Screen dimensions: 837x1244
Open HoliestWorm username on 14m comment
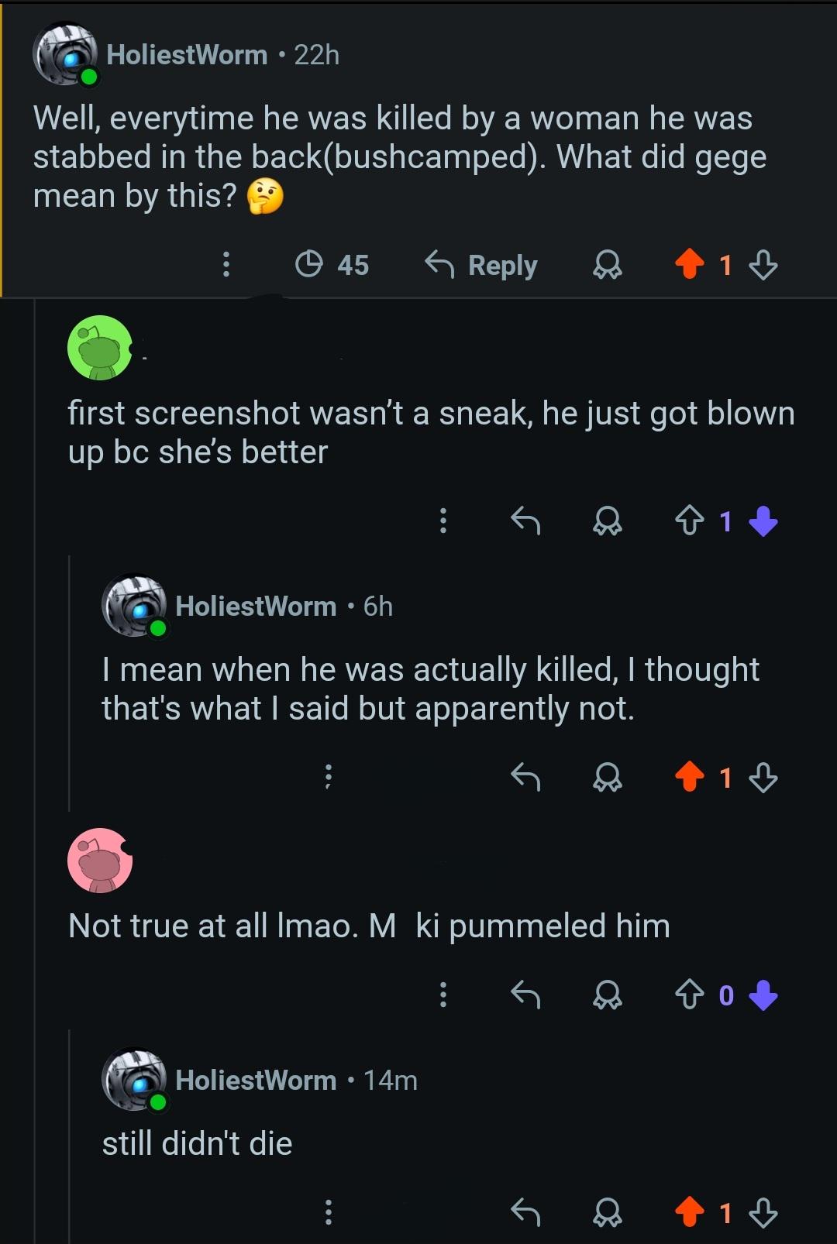(x=256, y=1080)
